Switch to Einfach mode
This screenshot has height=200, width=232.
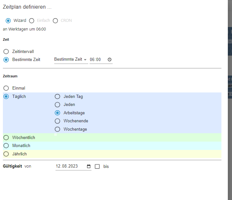coord(31,21)
